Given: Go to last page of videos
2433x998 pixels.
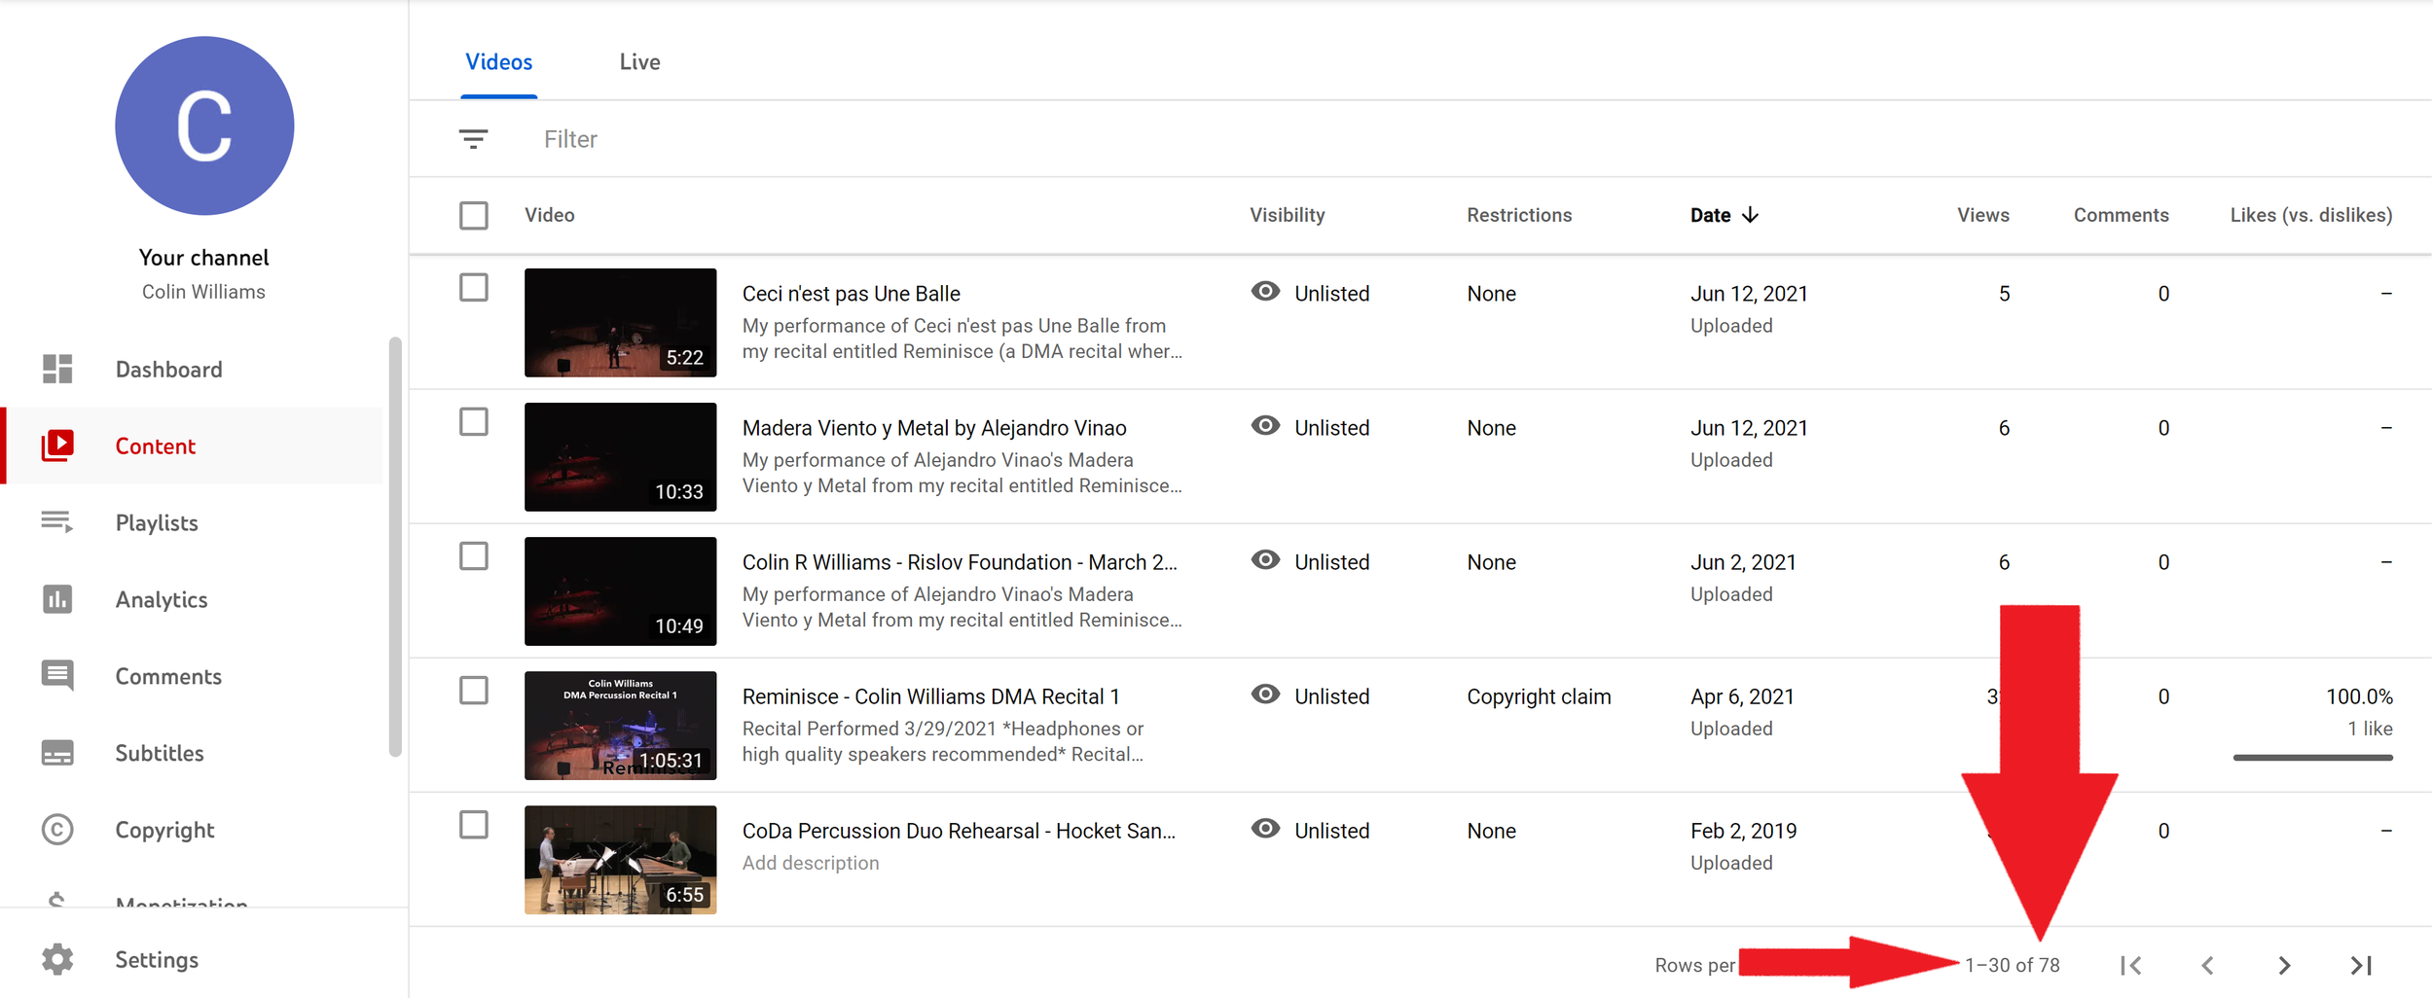Looking at the screenshot, I should (2361, 965).
